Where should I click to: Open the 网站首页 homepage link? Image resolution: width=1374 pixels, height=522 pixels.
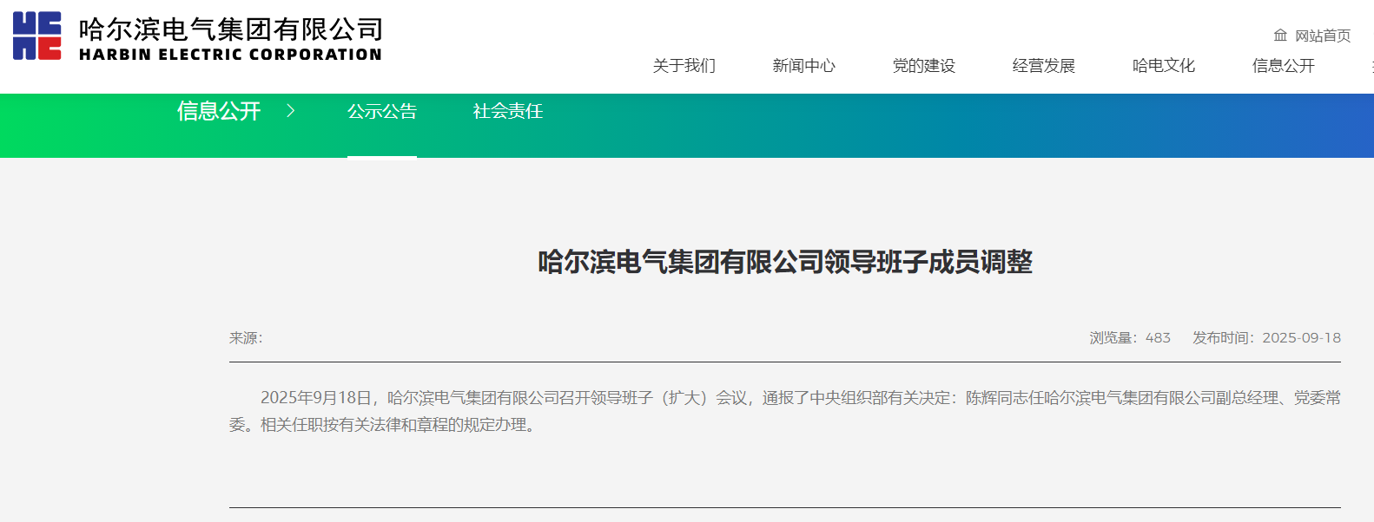click(x=1323, y=36)
